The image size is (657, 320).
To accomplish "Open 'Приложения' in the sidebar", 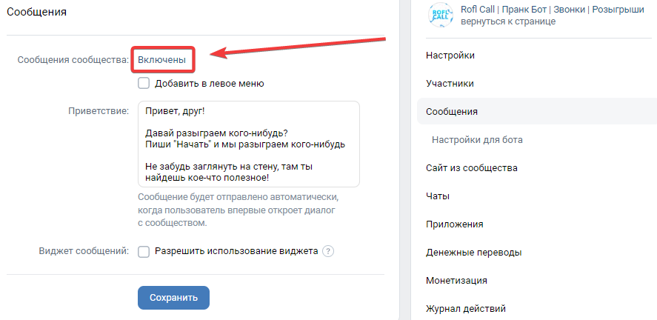I will (455, 224).
